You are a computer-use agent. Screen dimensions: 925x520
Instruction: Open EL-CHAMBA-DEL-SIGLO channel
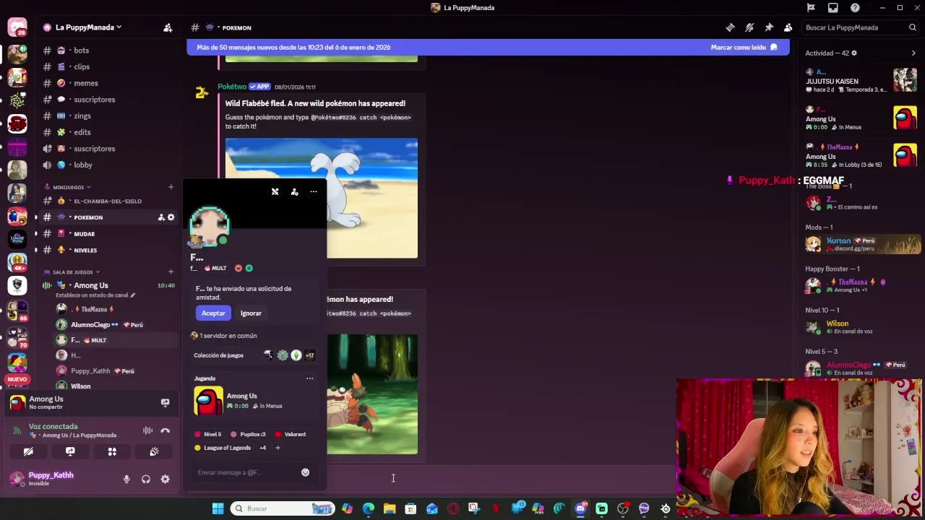click(x=108, y=201)
